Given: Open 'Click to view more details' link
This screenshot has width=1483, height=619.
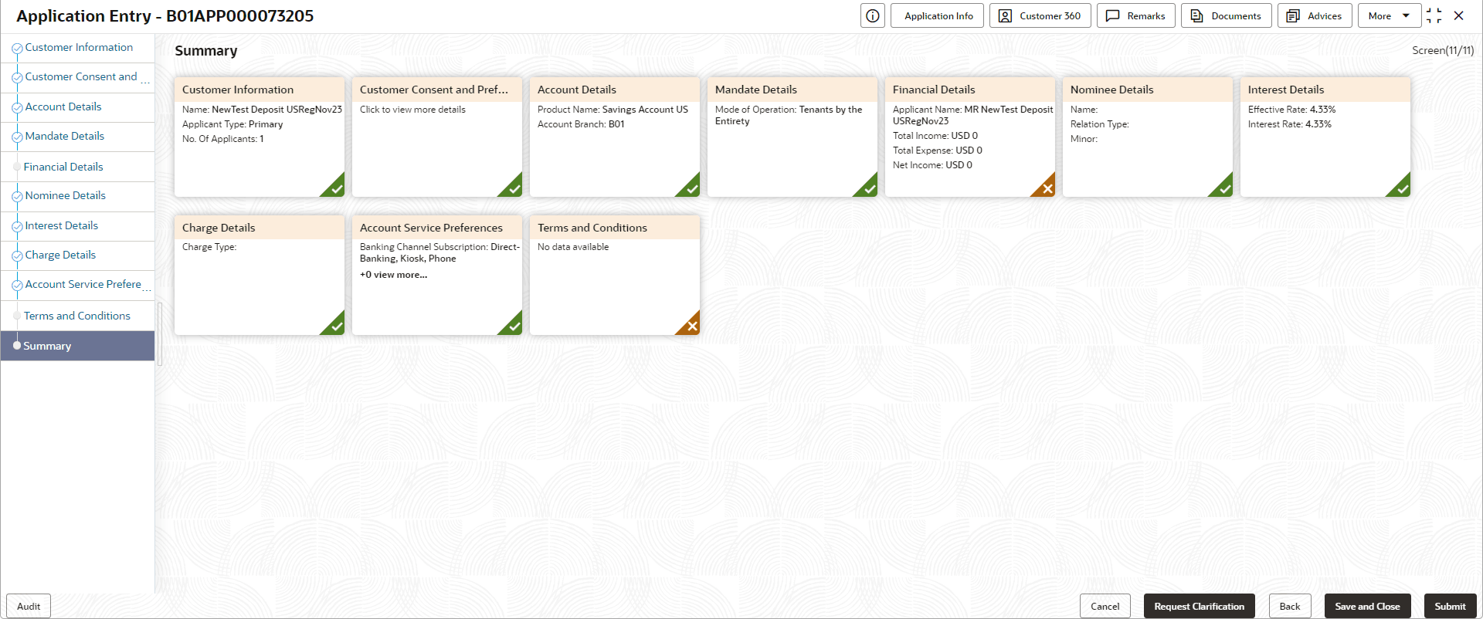Looking at the screenshot, I should pos(412,110).
